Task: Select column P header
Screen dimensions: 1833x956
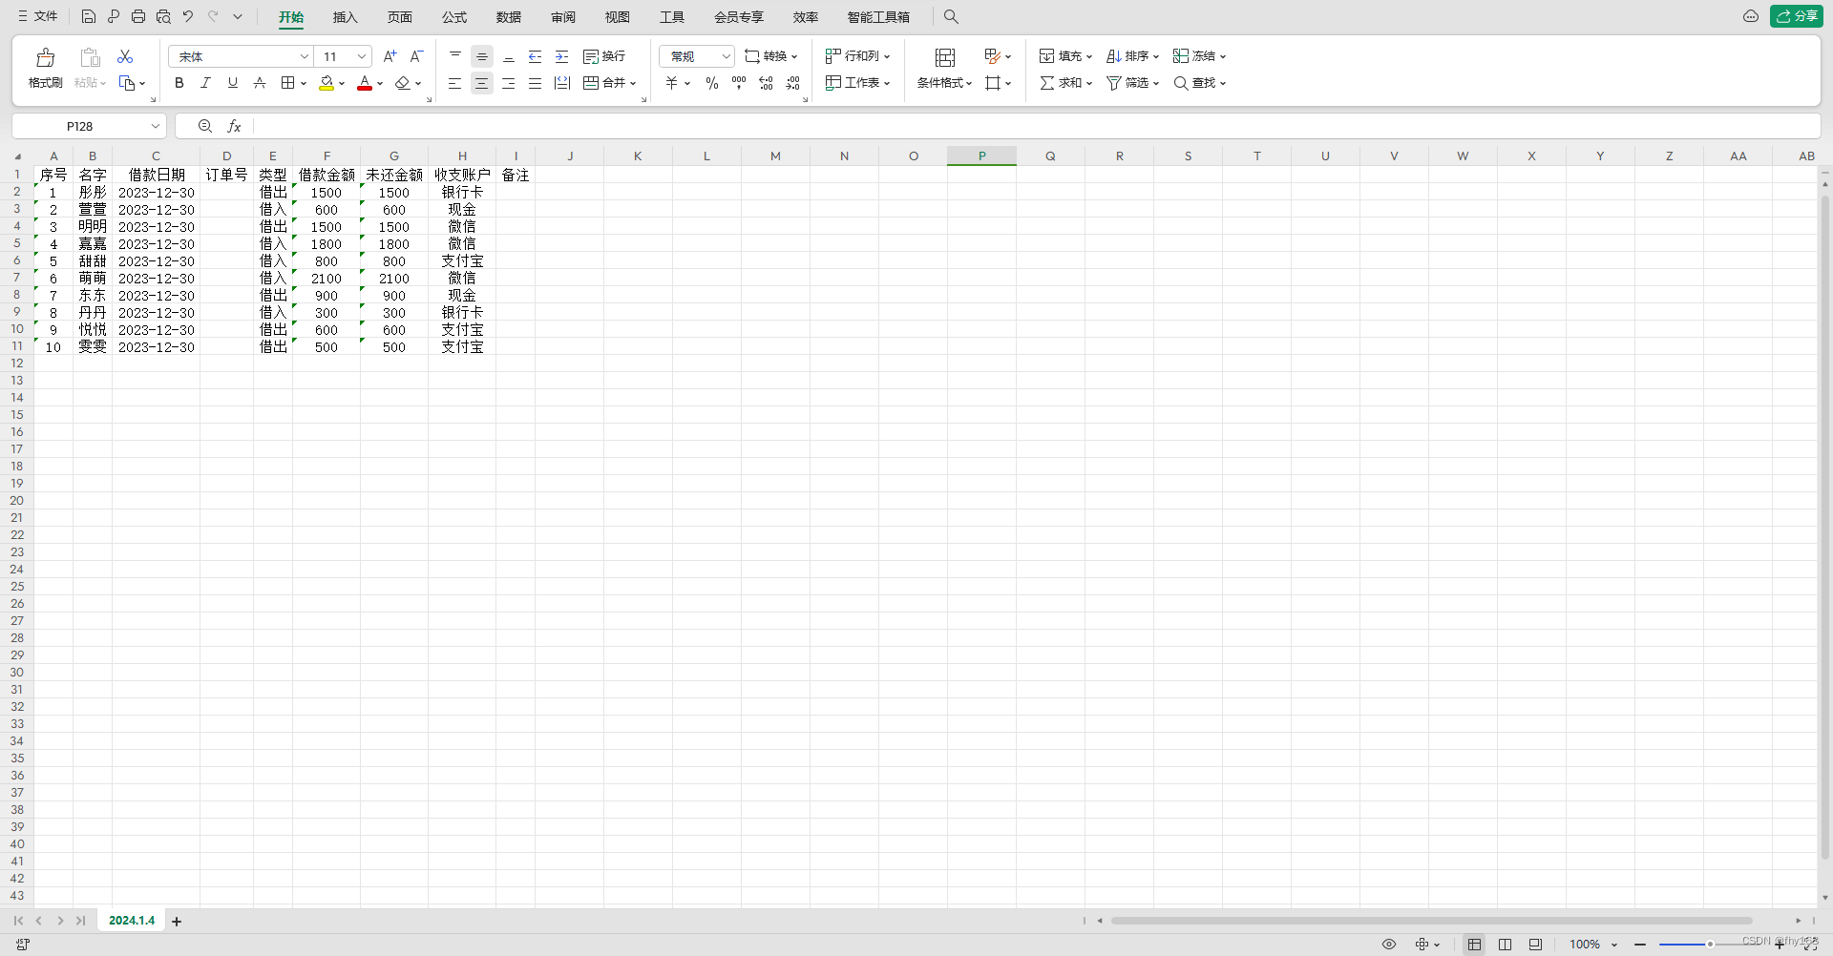Action: [981, 156]
